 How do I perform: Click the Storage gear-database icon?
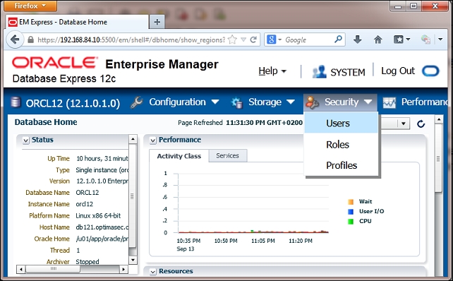pyautogui.click(x=237, y=102)
